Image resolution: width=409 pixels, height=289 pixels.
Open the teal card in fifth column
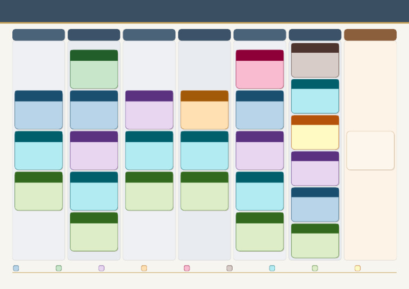tap(260, 191)
